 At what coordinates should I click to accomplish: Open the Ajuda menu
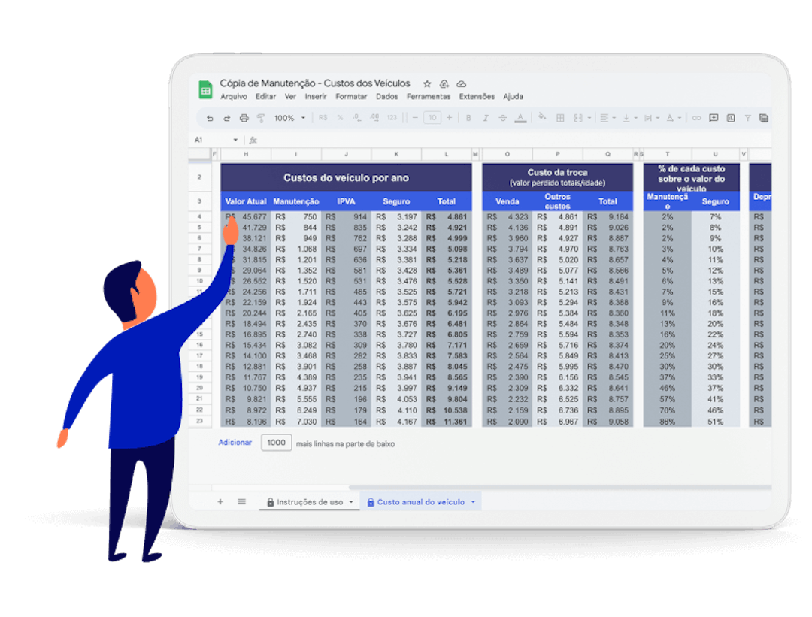tap(514, 97)
